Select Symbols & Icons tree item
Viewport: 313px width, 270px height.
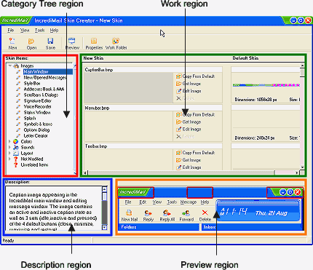(38, 124)
